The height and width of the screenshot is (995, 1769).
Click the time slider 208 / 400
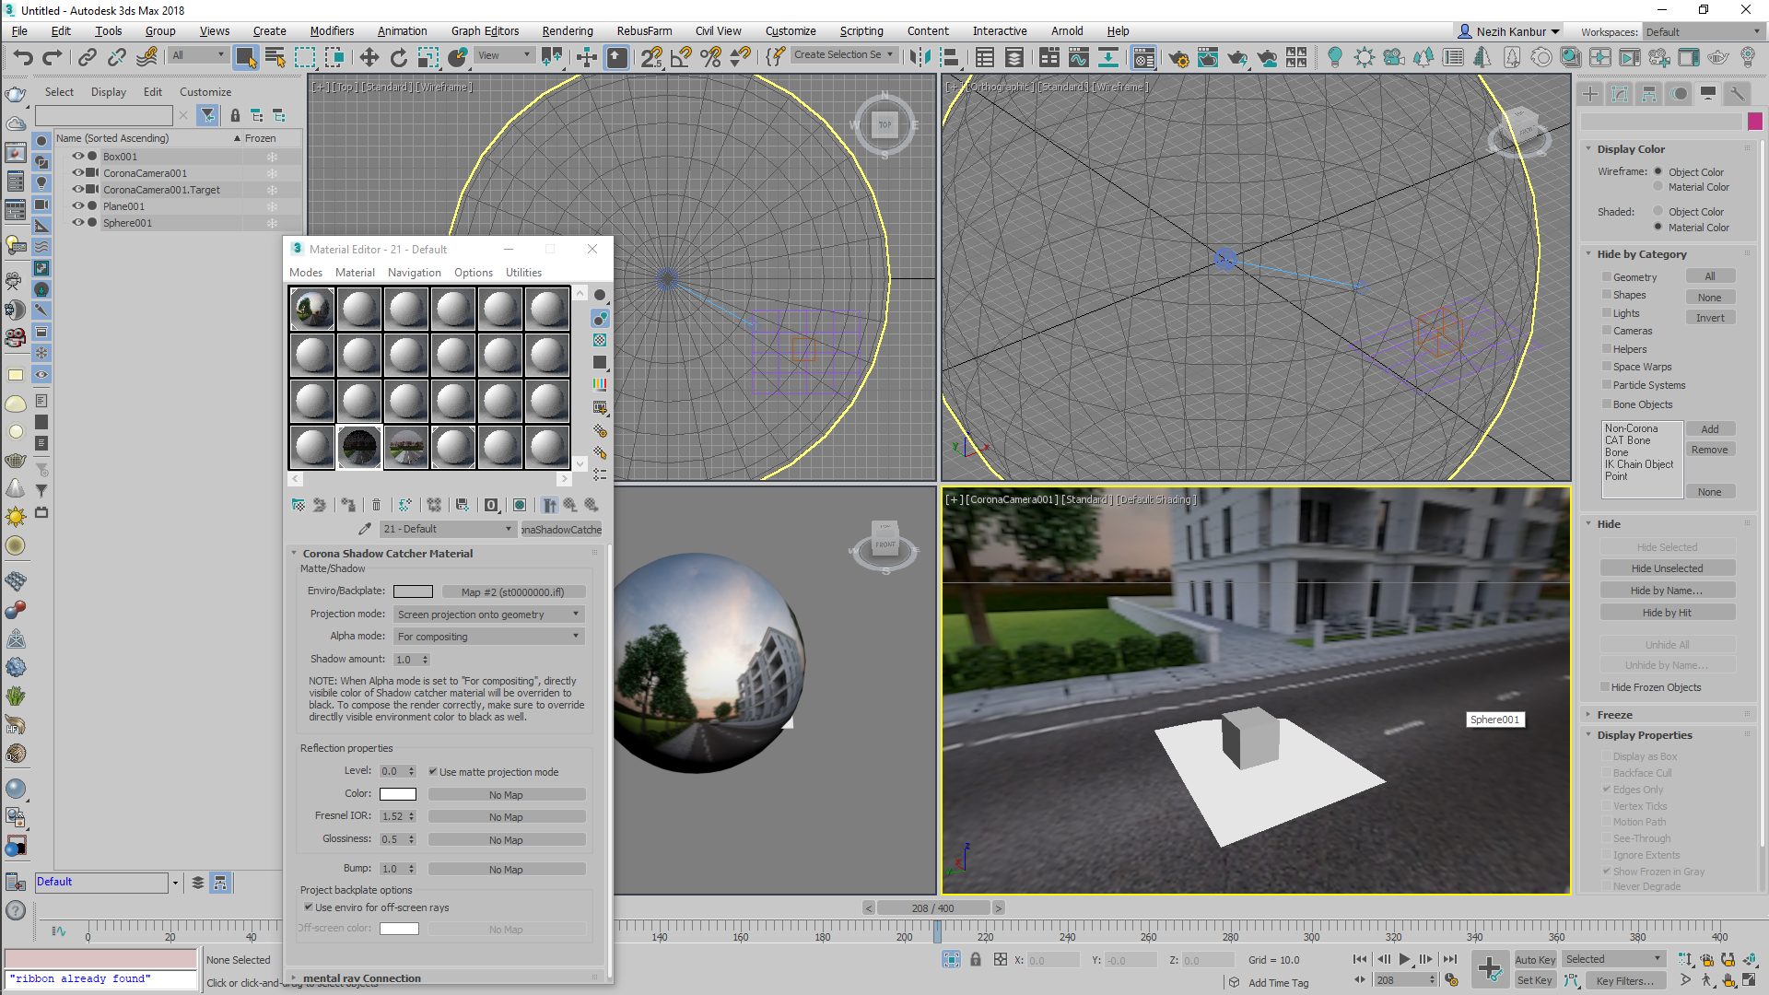coord(932,908)
